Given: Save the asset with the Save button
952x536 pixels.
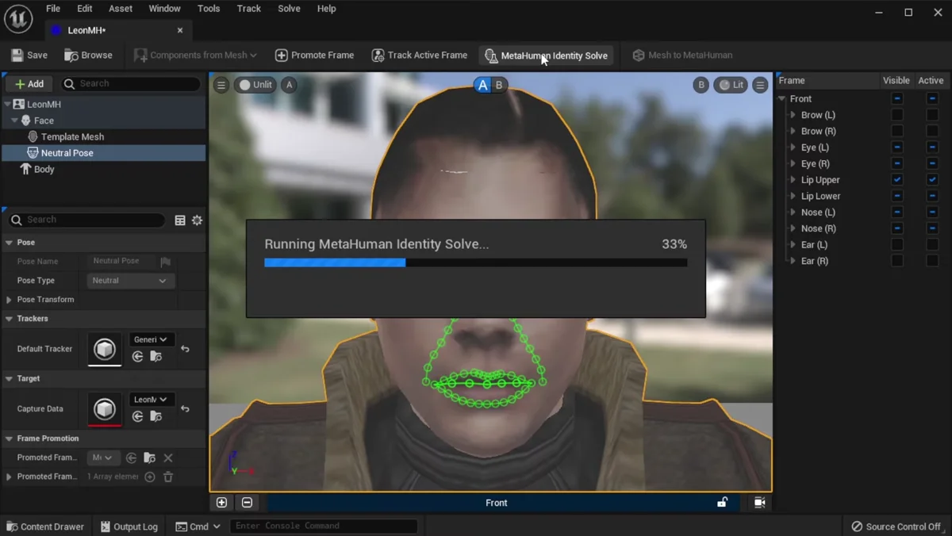Looking at the screenshot, I should (29, 55).
